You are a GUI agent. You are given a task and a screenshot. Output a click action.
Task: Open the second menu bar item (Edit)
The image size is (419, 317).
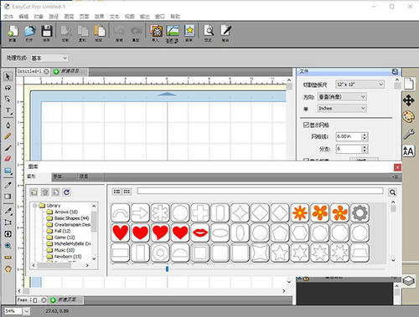click(23, 17)
